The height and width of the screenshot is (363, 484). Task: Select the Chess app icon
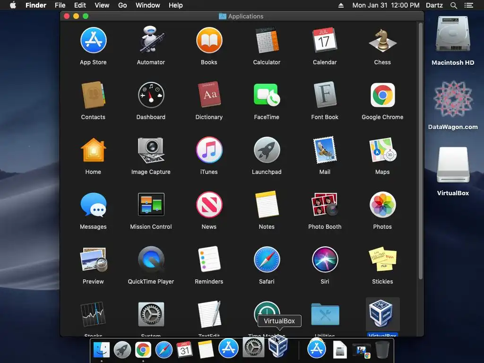(382, 41)
